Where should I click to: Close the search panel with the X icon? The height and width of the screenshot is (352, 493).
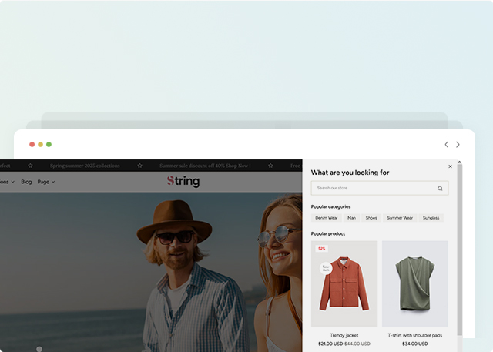pyautogui.click(x=451, y=166)
